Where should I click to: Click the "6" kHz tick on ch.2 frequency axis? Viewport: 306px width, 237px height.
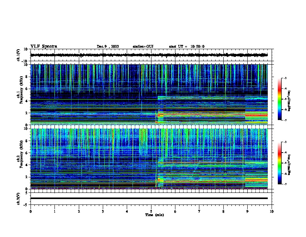coord(27,153)
